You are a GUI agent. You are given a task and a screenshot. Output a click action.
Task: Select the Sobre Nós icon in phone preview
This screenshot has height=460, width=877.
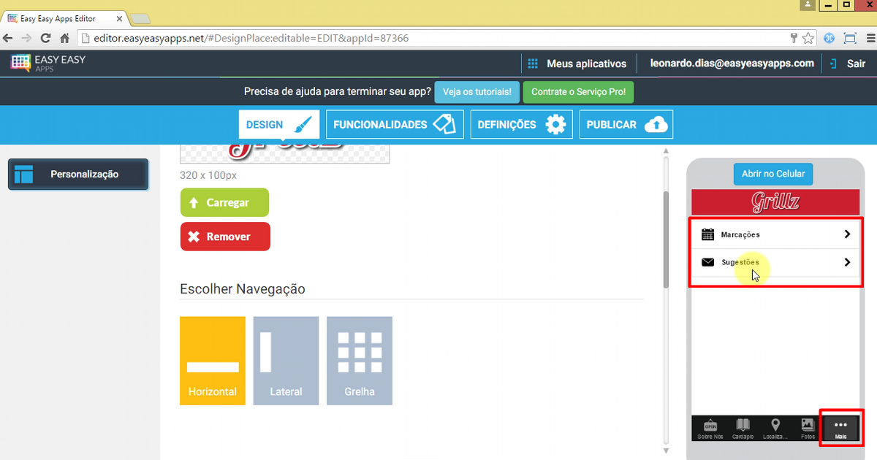point(709,426)
